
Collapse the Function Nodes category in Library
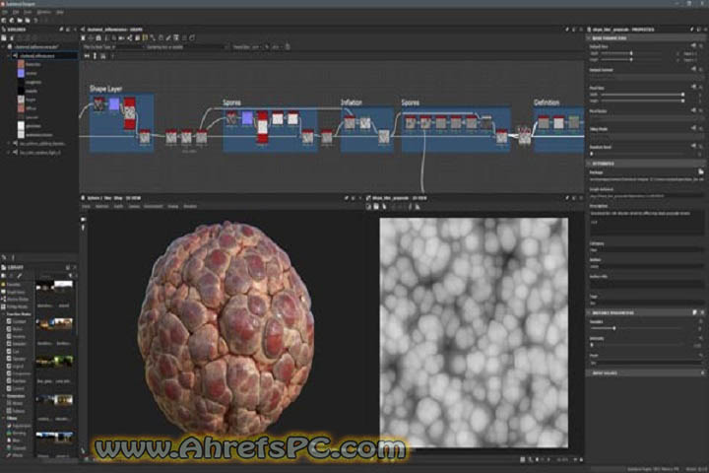pyautogui.click(x=4, y=314)
